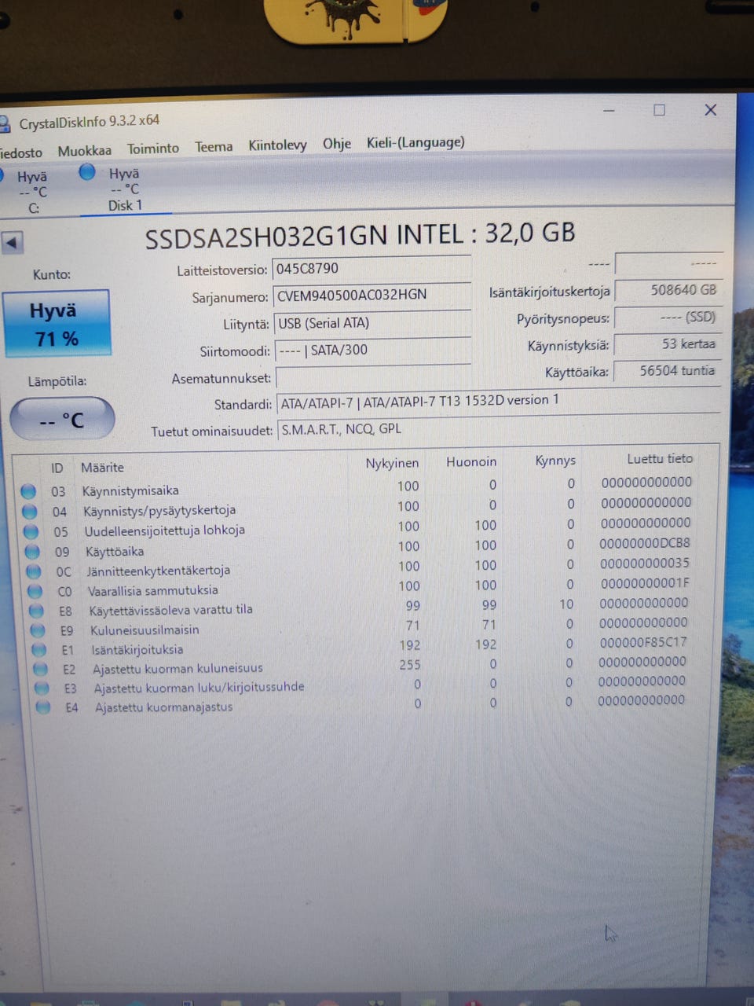754x1006 pixels.
Task: Click status icon for Ajastettu kuormanajastus row
Action: pyautogui.click(x=43, y=707)
